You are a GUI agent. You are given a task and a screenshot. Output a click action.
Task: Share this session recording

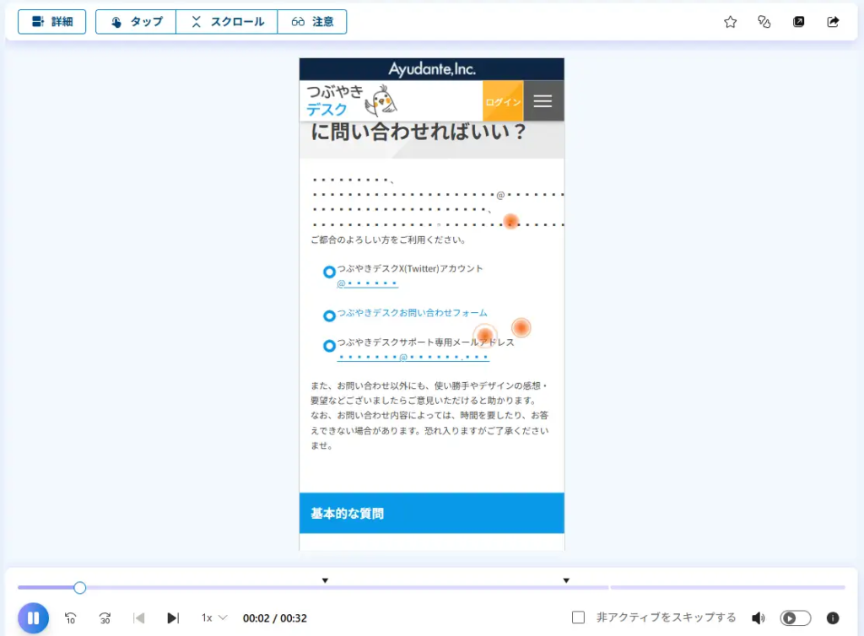(x=833, y=22)
